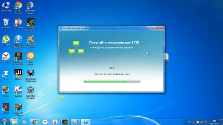
Task: Show hidden tray icons arrow
Action: 194,122
